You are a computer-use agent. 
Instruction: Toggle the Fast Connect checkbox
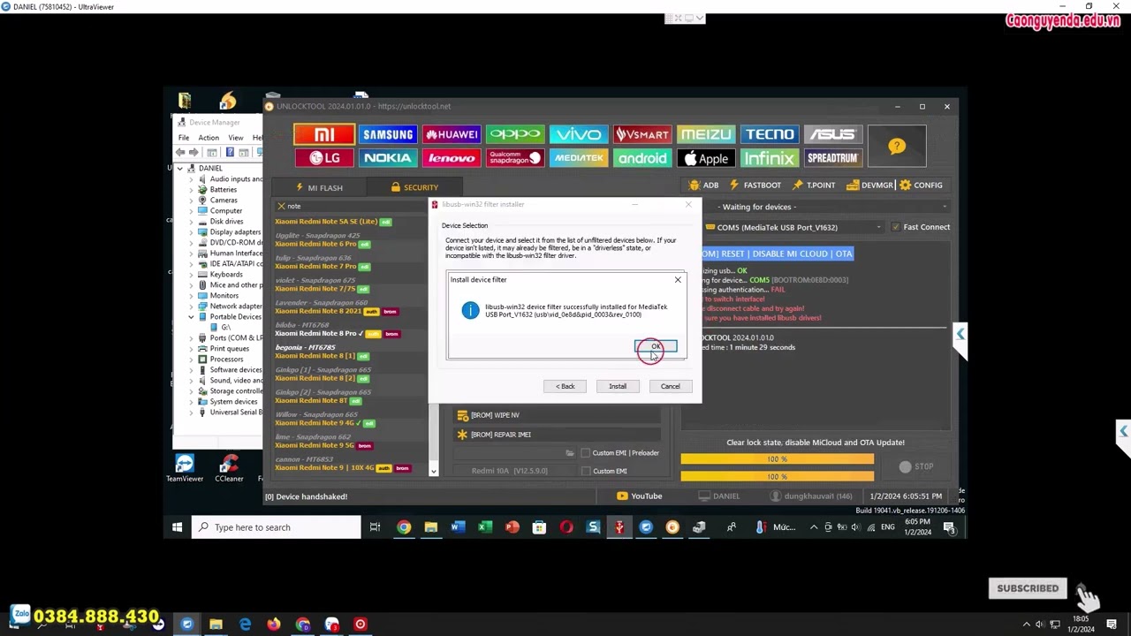[896, 227]
